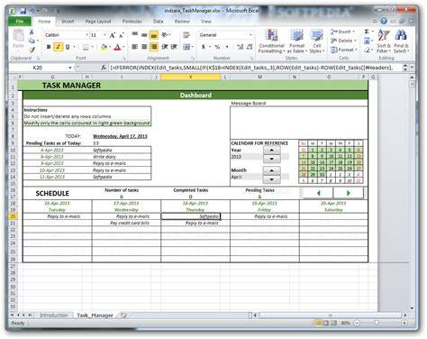Click the Clear eraser icon
Image resolution: width=427 pixels, height=339 pixels.
click(x=367, y=50)
